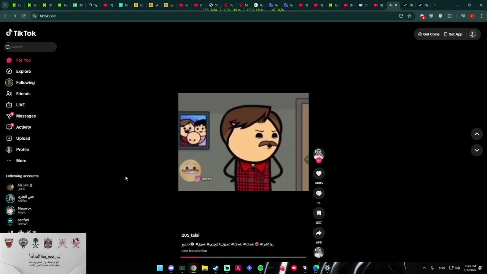The height and width of the screenshot is (274, 487).
Task: Bookmark the video to favorites
Action: [319, 213]
